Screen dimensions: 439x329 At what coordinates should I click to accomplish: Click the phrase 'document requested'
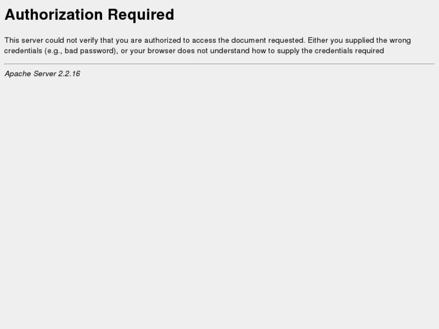268,40
